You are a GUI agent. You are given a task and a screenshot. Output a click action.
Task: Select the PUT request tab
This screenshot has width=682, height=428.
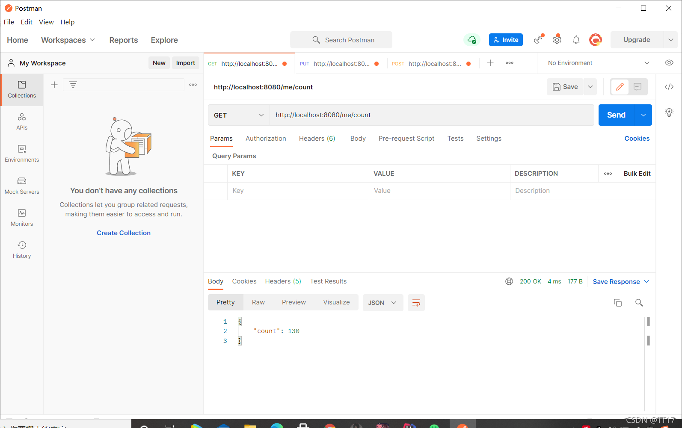[340, 63]
